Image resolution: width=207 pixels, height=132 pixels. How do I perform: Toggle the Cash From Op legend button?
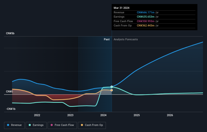pos(92,125)
